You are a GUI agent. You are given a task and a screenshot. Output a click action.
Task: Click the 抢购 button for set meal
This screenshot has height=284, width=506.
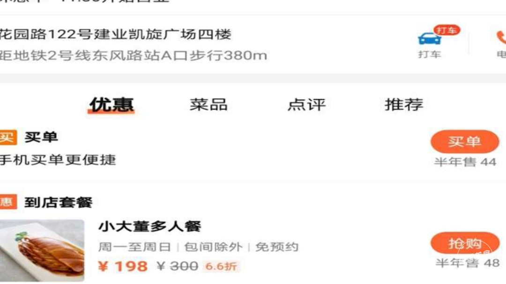[x=465, y=243]
